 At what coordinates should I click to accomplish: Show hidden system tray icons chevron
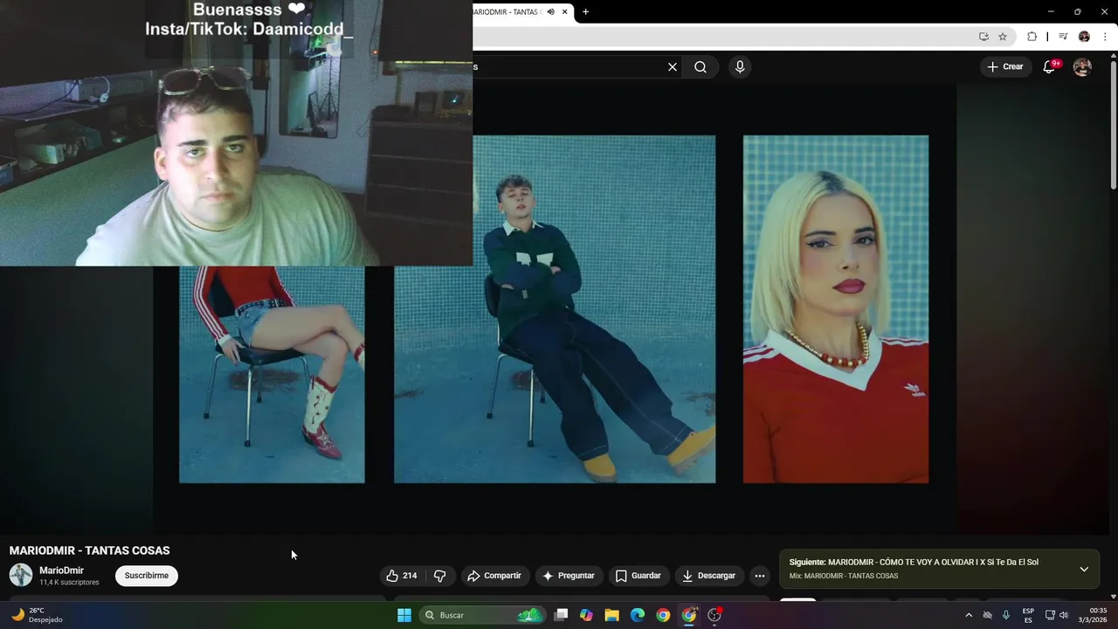click(968, 615)
